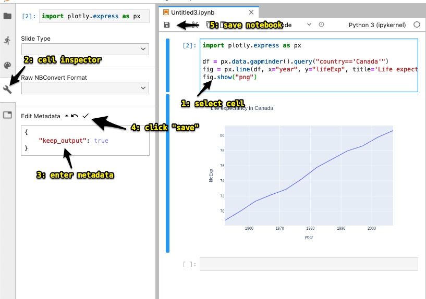Click inside the metadata JSON editor
Image resolution: width=426 pixels, height=299 pixels.
(x=85, y=141)
